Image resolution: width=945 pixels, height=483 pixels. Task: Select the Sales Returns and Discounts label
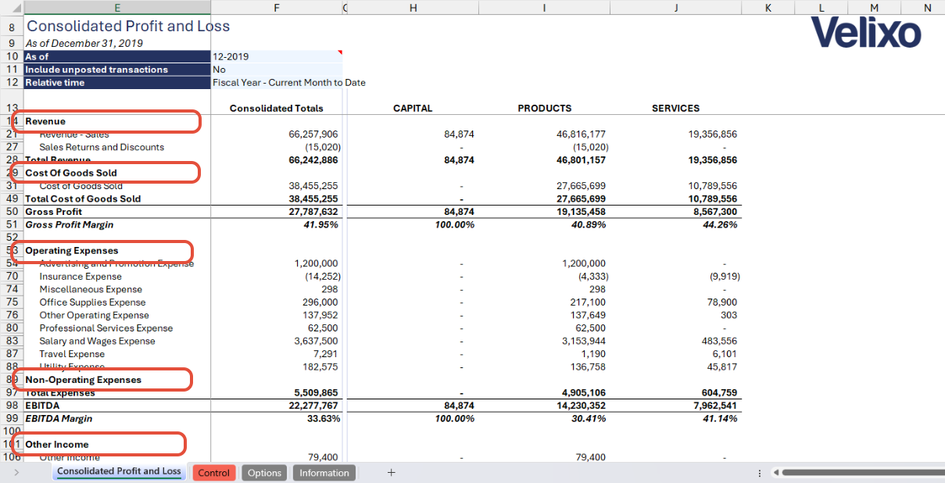coord(102,147)
